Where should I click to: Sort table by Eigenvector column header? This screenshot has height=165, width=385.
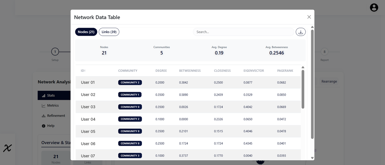click(254, 71)
